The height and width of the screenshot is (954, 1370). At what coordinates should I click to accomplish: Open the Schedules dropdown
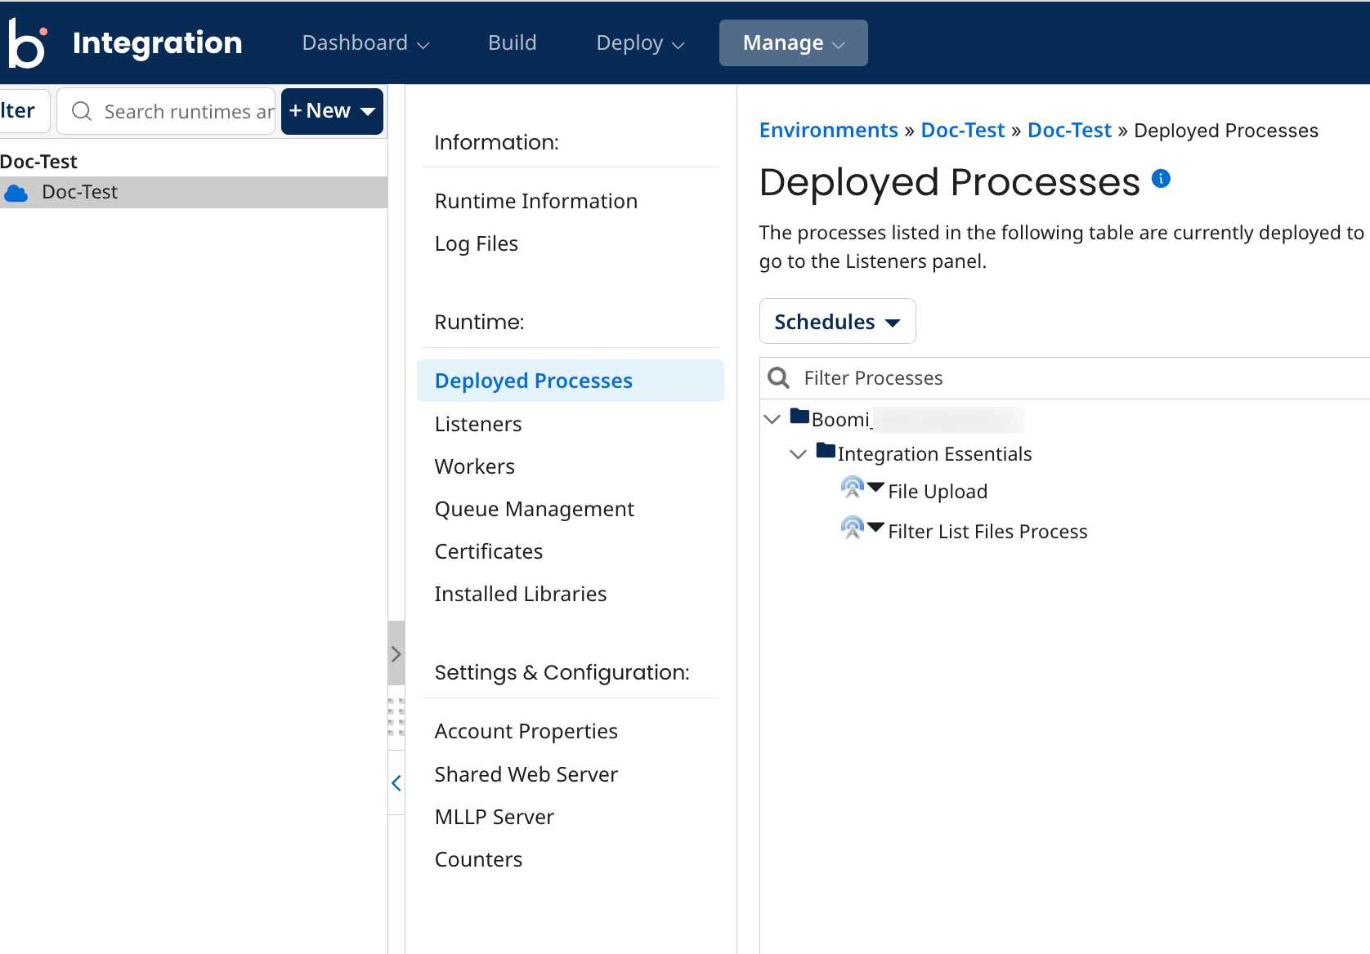[x=836, y=321]
